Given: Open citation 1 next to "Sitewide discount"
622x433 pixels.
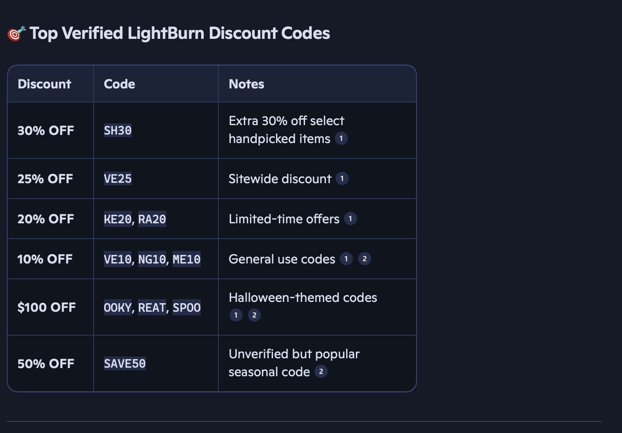Looking at the screenshot, I should (342, 178).
